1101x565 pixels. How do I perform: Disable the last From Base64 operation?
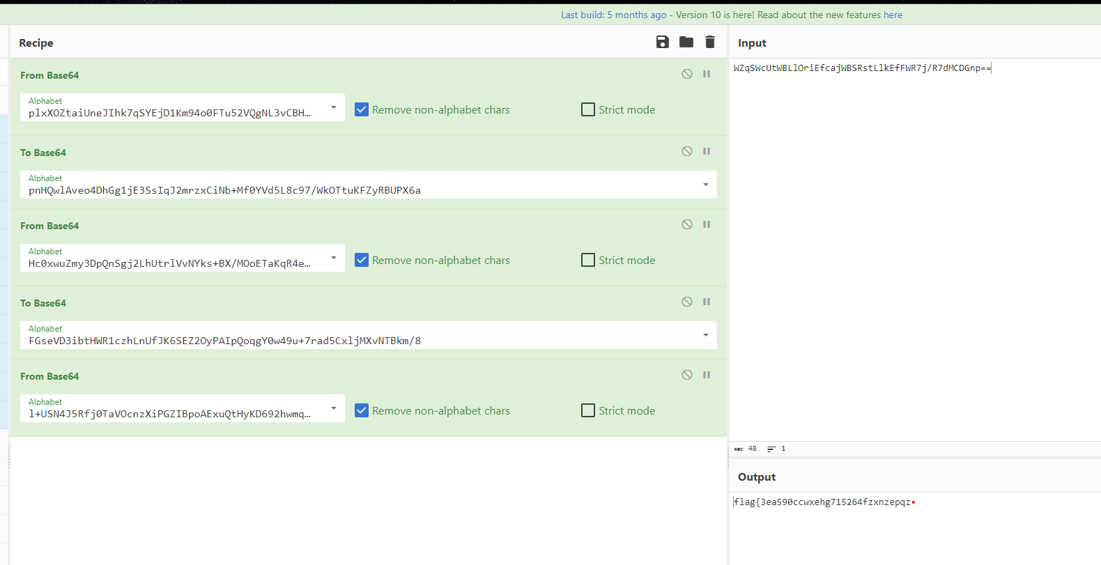pos(687,375)
